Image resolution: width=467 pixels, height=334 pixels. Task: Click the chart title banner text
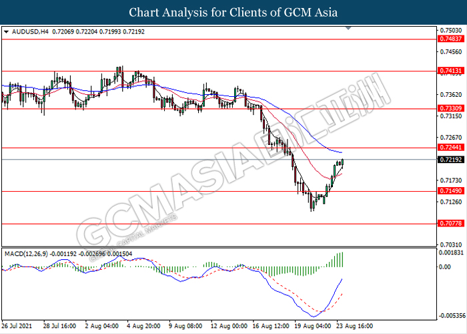pyautogui.click(x=233, y=13)
